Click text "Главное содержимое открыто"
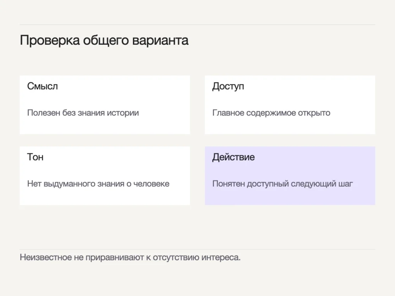Image resolution: width=395 pixels, height=296 pixels. point(271,113)
